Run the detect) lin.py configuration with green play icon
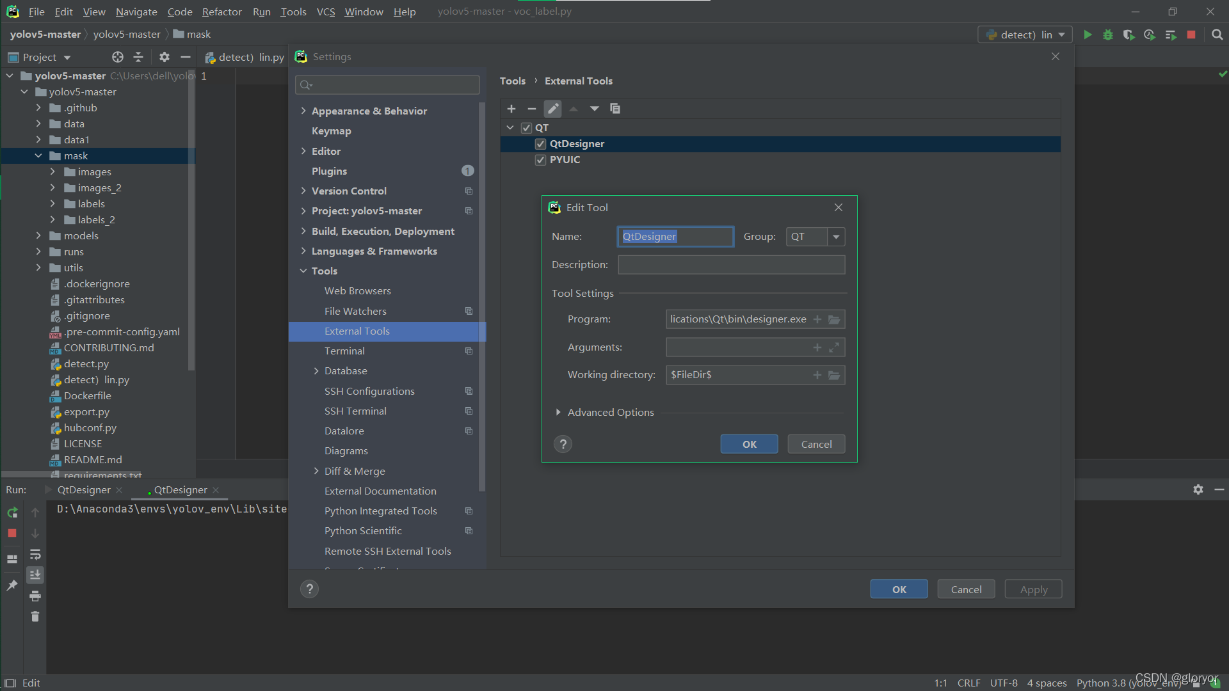Image resolution: width=1229 pixels, height=691 pixels. point(1088,35)
